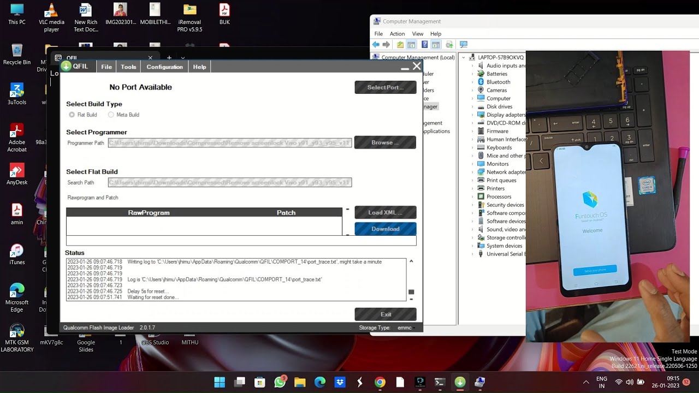Click the Exit button in QFIL

click(385, 314)
